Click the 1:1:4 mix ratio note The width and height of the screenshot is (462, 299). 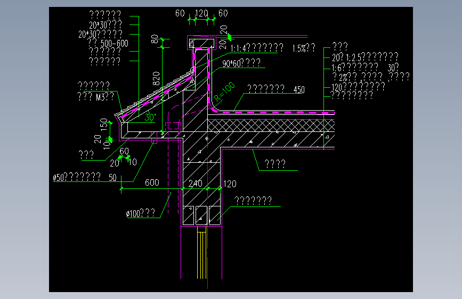coord(257,48)
